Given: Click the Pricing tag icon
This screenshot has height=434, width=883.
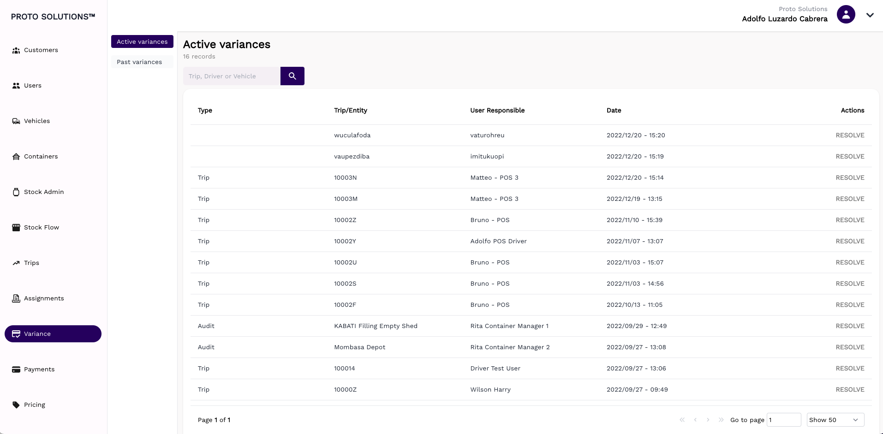Looking at the screenshot, I should (16, 405).
